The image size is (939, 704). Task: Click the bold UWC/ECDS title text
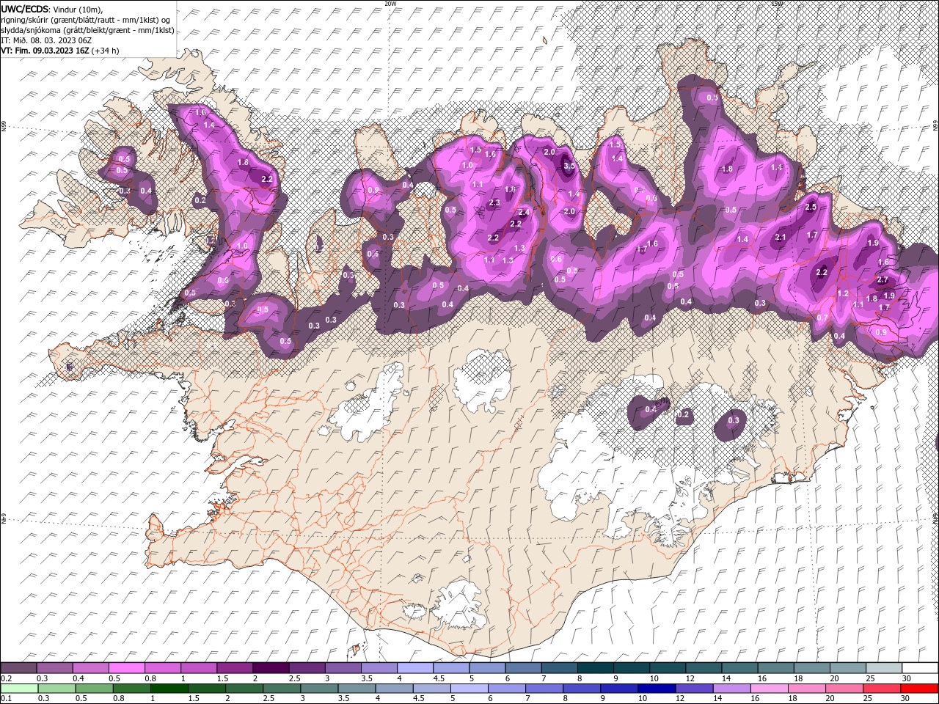click(26, 9)
